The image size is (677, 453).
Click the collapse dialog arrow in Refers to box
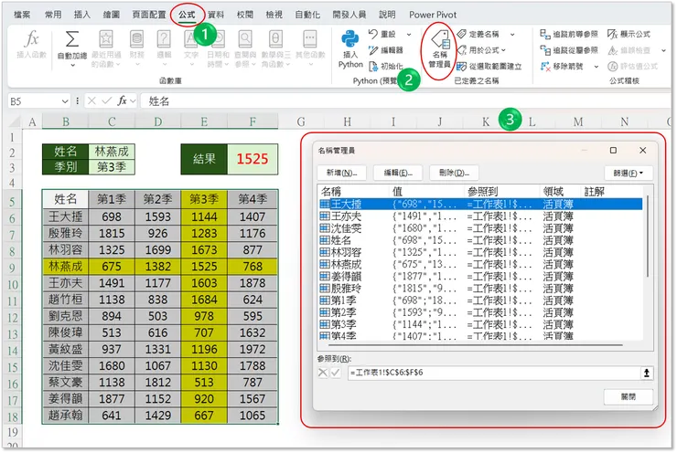click(x=646, y=373)
